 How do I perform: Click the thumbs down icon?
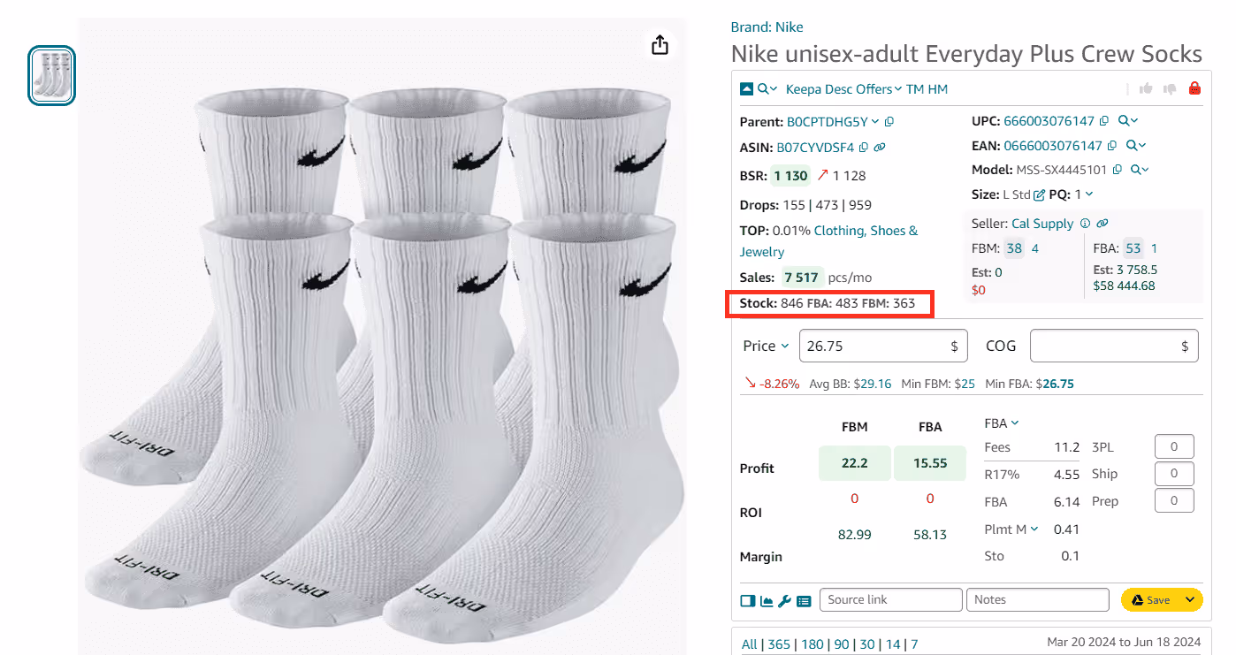pos(1170,88)
